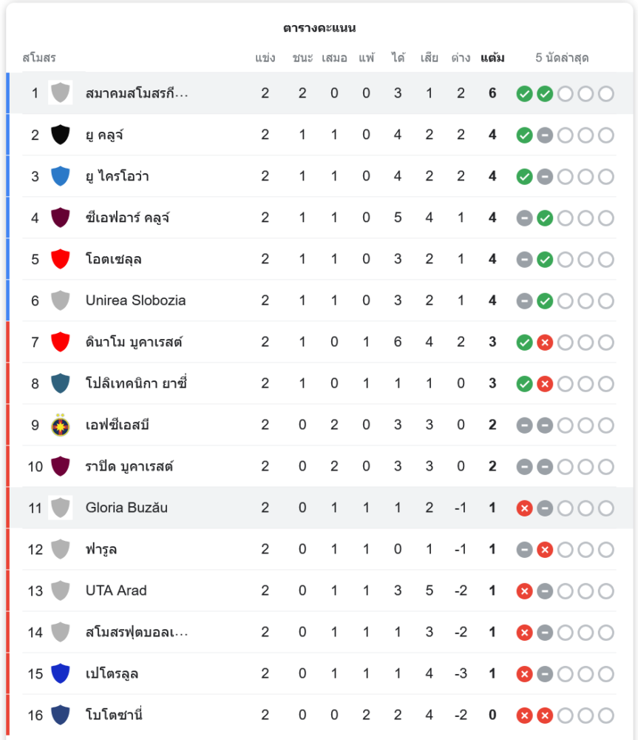
Task: Click the ตารางคะแนน table title
Action: coord(319,28)
